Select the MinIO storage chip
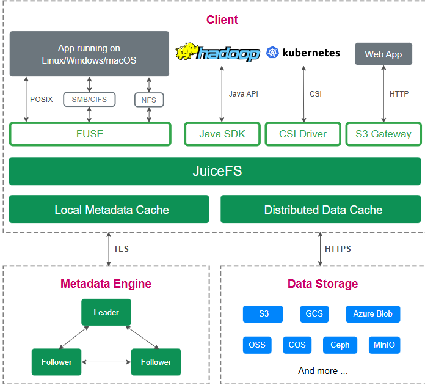Screen dimensions: 425x388 tap(384, 345)
